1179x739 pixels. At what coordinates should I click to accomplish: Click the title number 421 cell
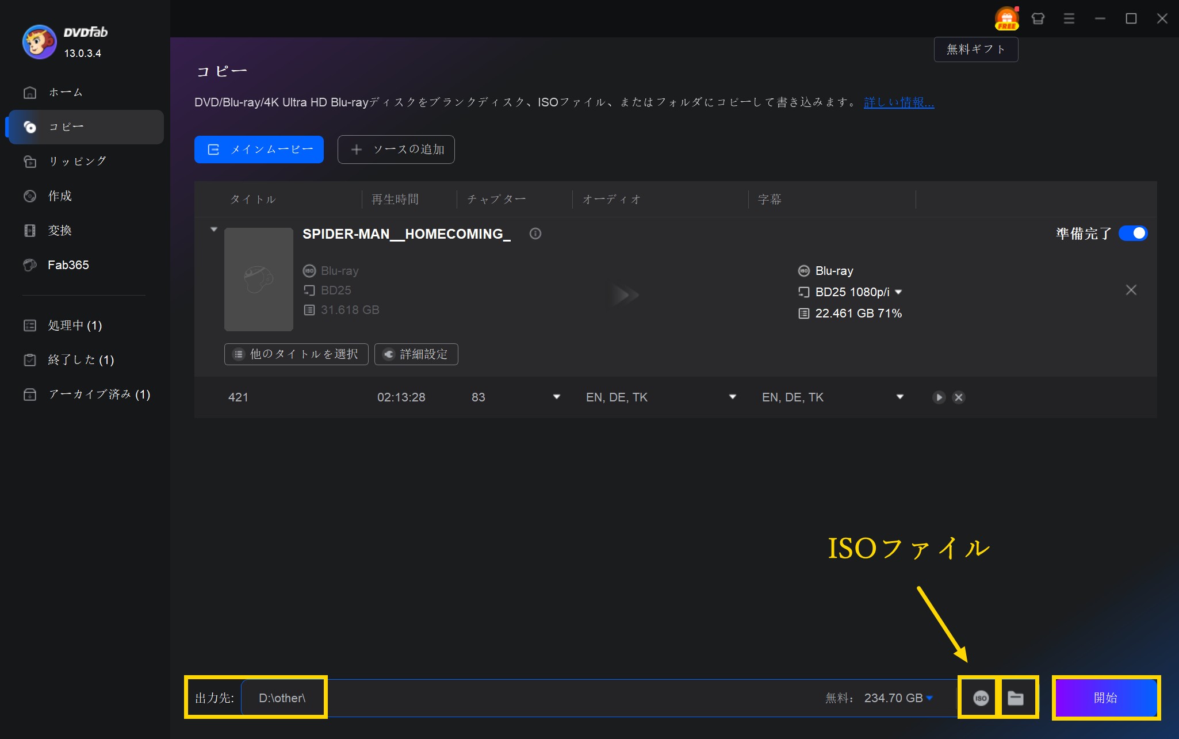point(238,397)
